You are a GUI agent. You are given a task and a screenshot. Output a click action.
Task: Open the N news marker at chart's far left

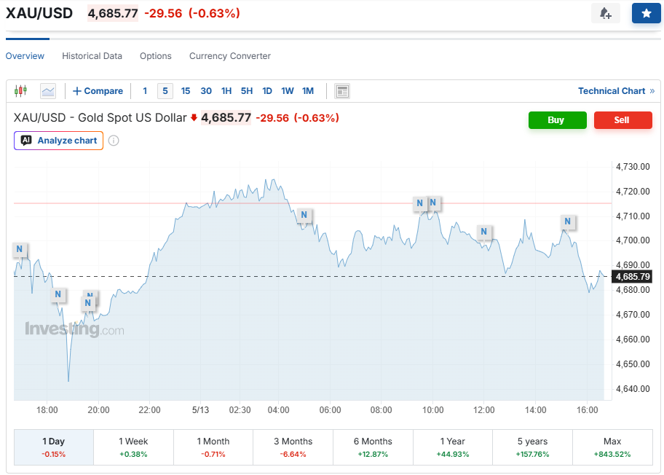(x=20, y=249)
